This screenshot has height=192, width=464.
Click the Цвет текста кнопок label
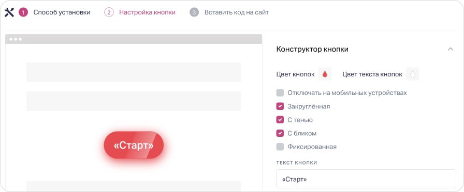(x=372, y=74)
